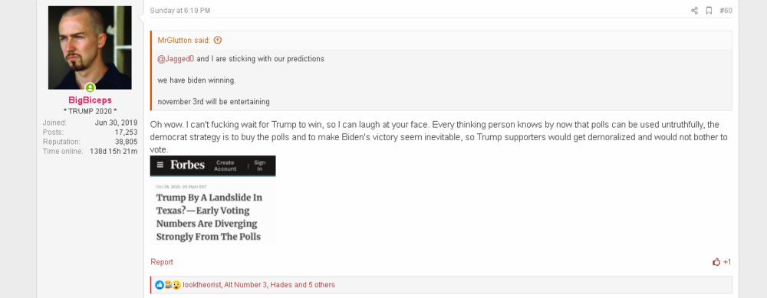Viewport: 767px width, 298px height.
Task: Click the Report link under the post
Action: point(161,262)
